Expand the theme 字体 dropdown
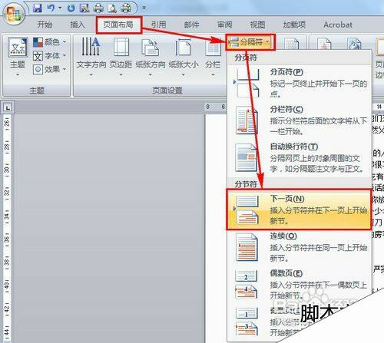This screenshot has width=384, height=343. (x=49, y=55)
